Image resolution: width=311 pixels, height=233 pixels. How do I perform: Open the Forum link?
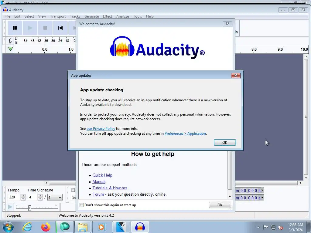tap(98, 194)
